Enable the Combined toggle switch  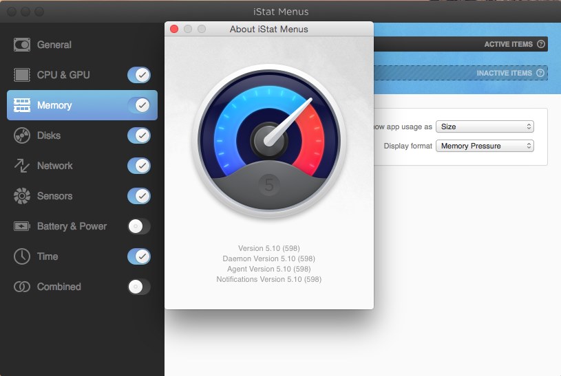click(x=139, y=287)
